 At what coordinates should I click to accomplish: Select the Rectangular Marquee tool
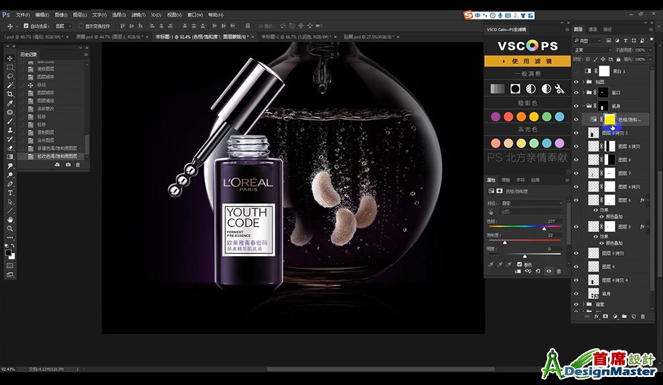click(x=10, y=68)
